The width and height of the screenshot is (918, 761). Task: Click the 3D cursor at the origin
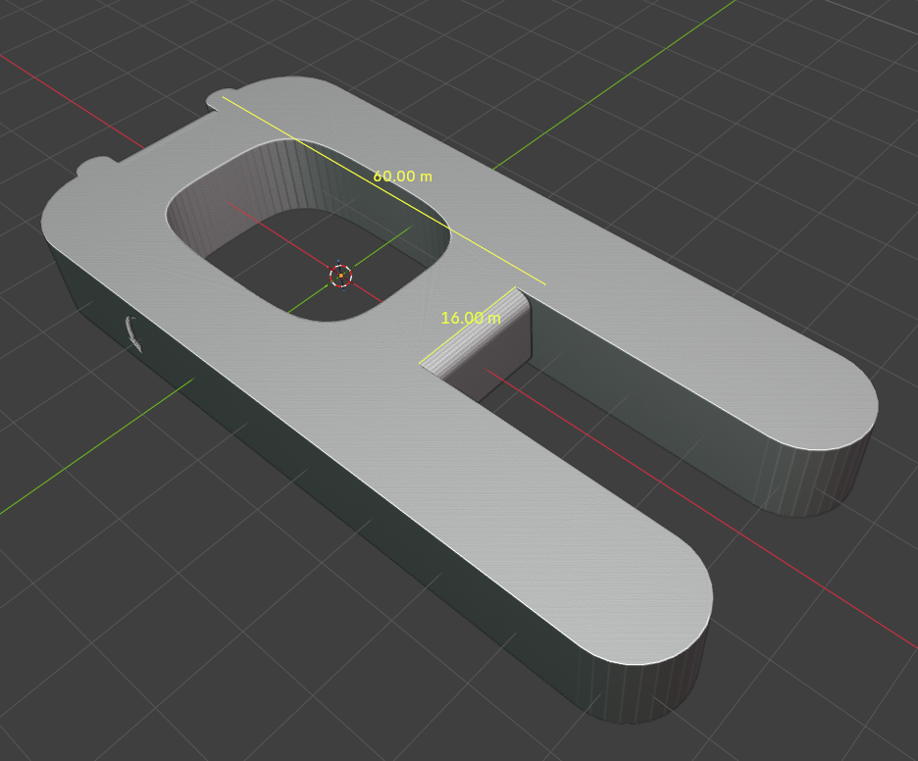340,276
